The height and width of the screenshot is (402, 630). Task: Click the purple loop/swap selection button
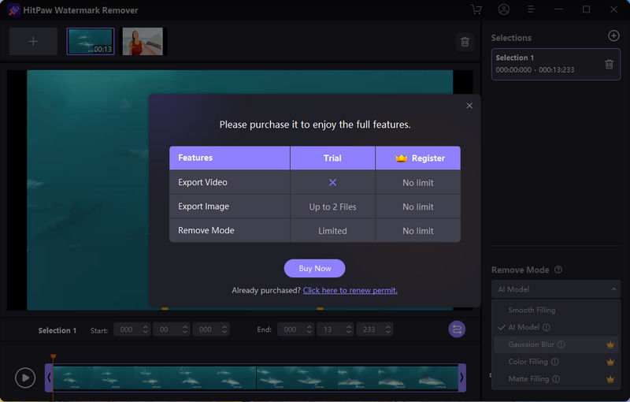point(457,329)
